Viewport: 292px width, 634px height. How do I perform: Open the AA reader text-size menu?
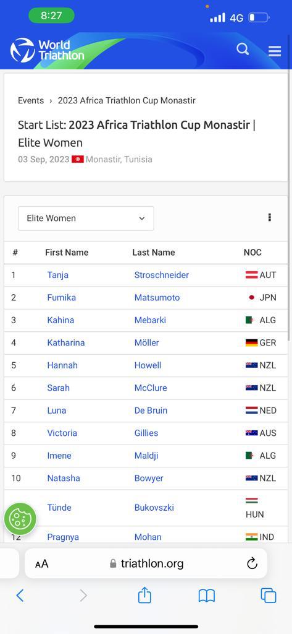pyautogui.click(x=41, y=563)
